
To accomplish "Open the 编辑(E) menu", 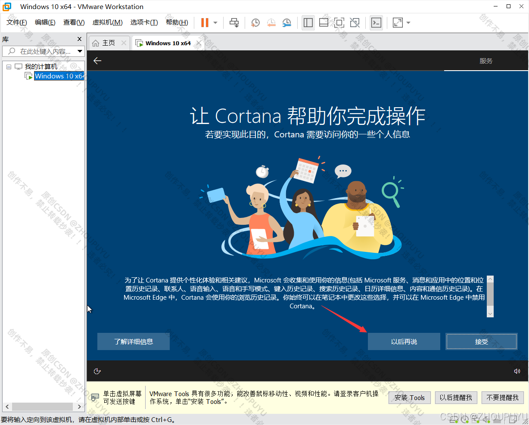I will click(45, 22).
